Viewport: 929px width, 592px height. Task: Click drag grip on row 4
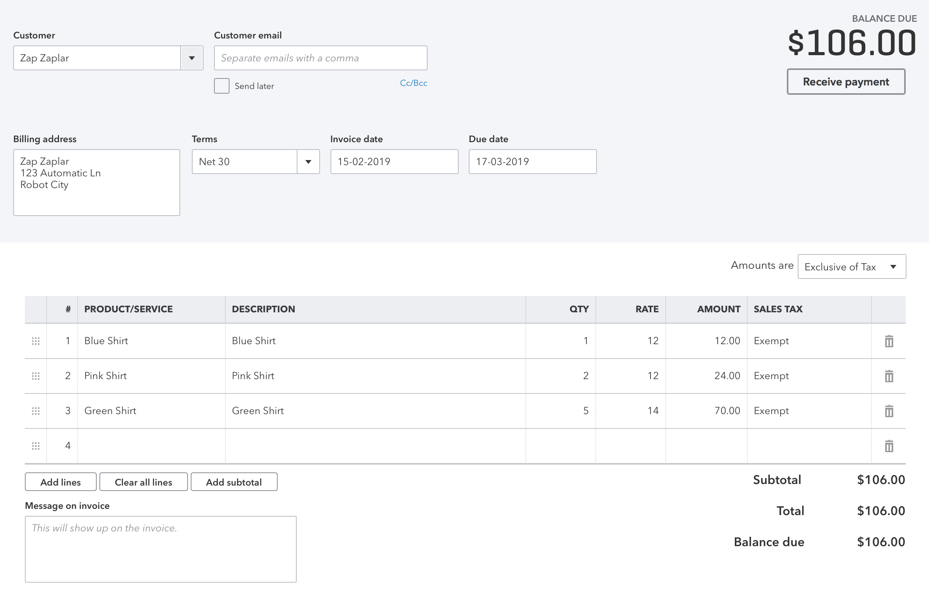pos(36,446)
